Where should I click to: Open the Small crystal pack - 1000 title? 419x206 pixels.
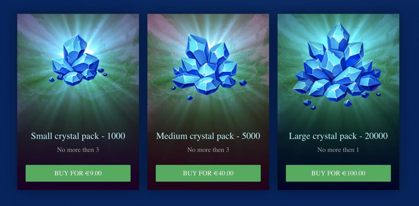coord(78,136)
